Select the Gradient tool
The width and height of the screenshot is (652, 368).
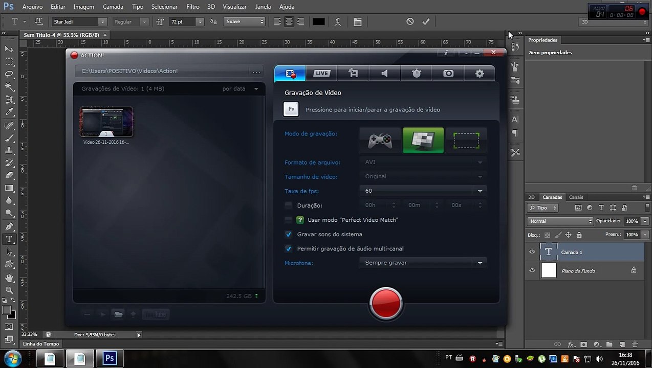point(9,188)
